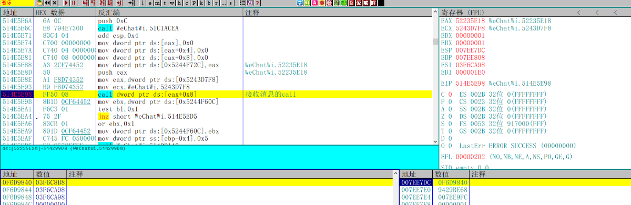Screen dimensions: 631x205
Task: Open debugging options list icon
Action: point(243,3)
